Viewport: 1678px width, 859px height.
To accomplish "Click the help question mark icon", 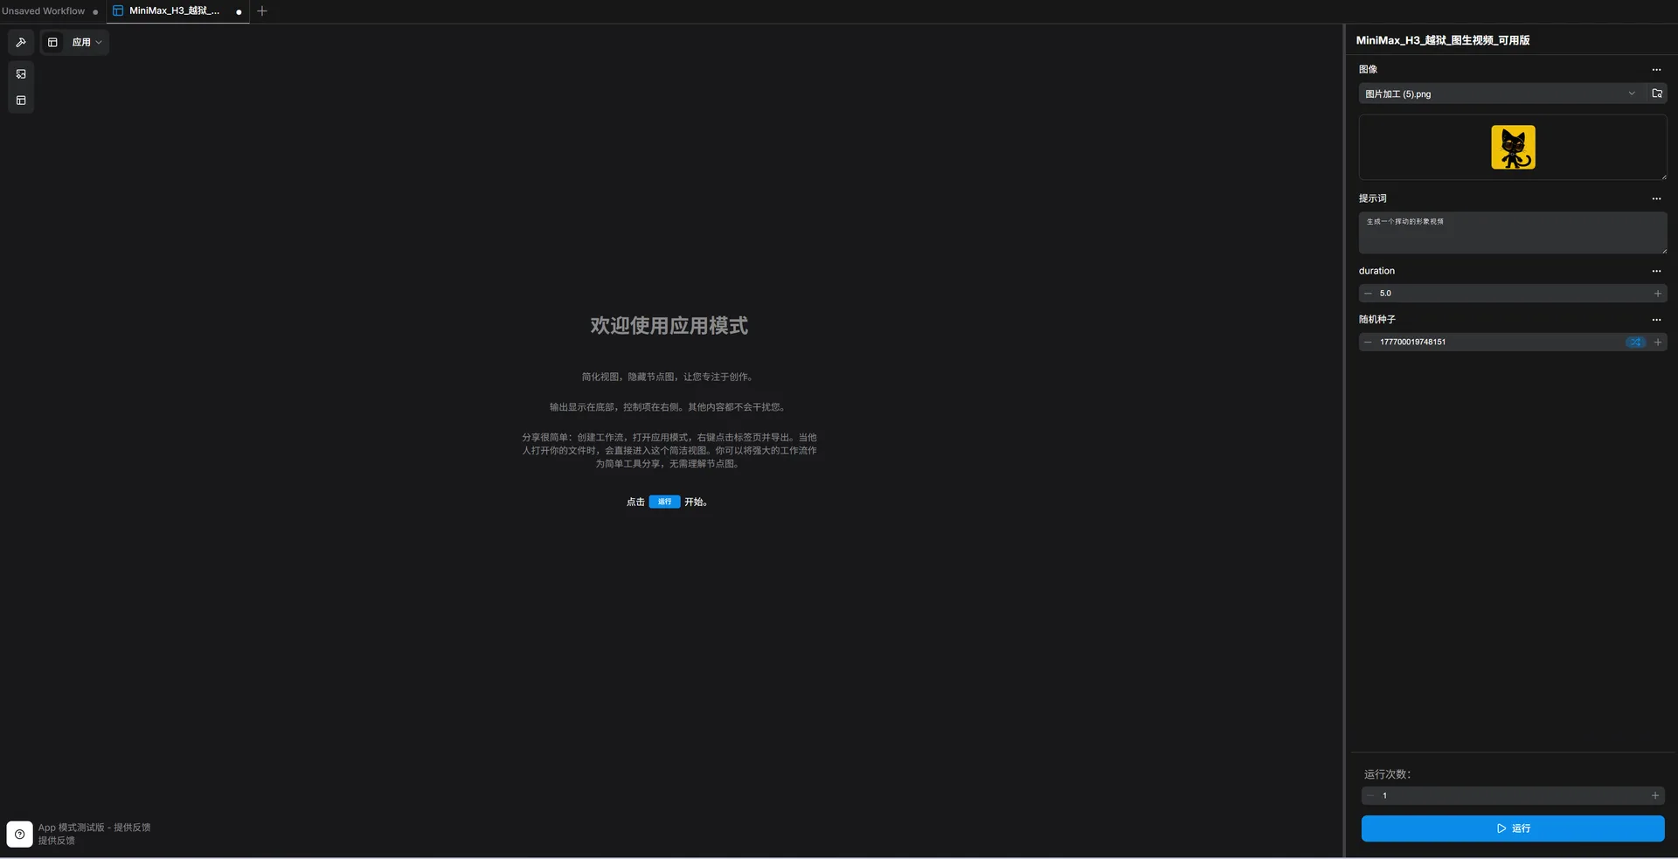I will point(20,835).
